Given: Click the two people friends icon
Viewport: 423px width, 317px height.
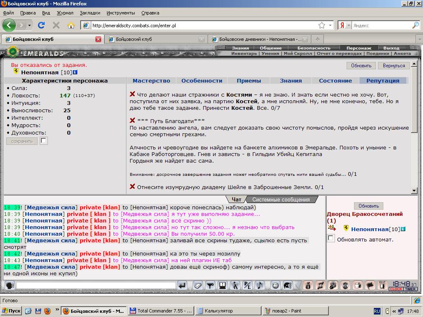Looking at the screenshot, I should (358, 286).
